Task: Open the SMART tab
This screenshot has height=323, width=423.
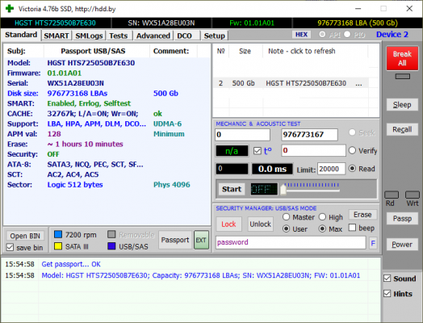Action: tap(57, 36)
